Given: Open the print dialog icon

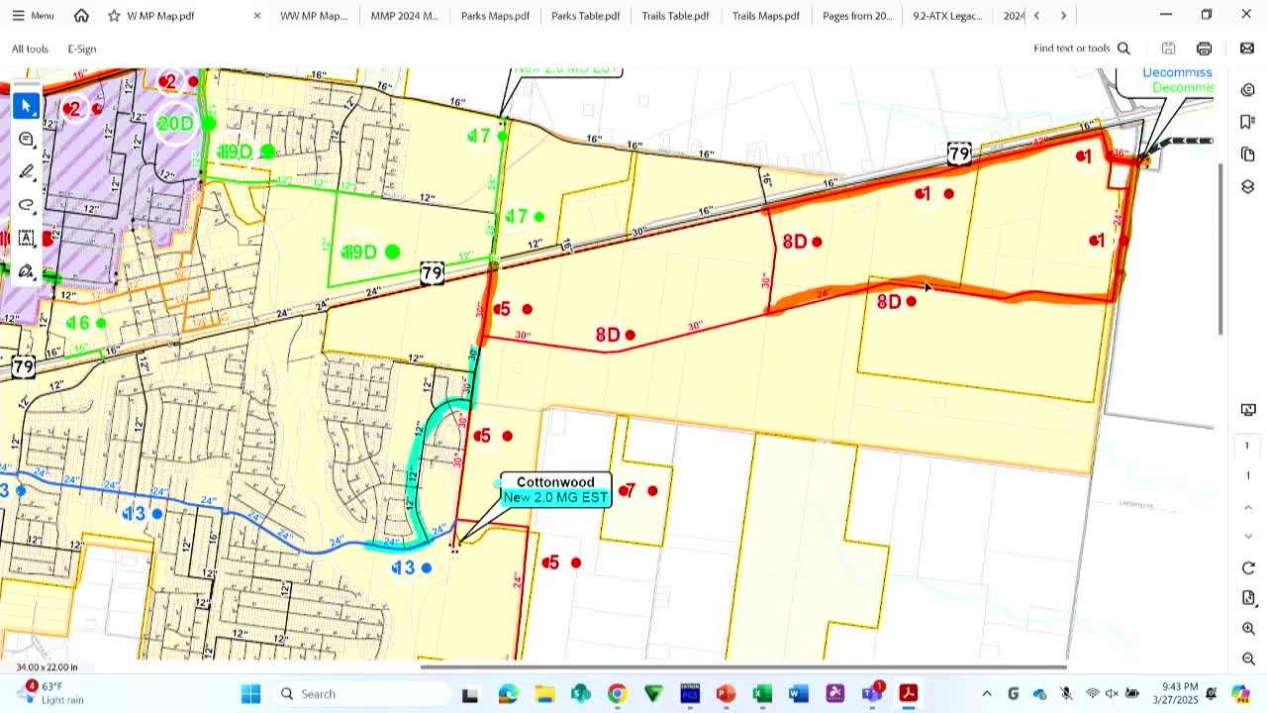Looking at the screenshot, I should [x=1204, y=49].
